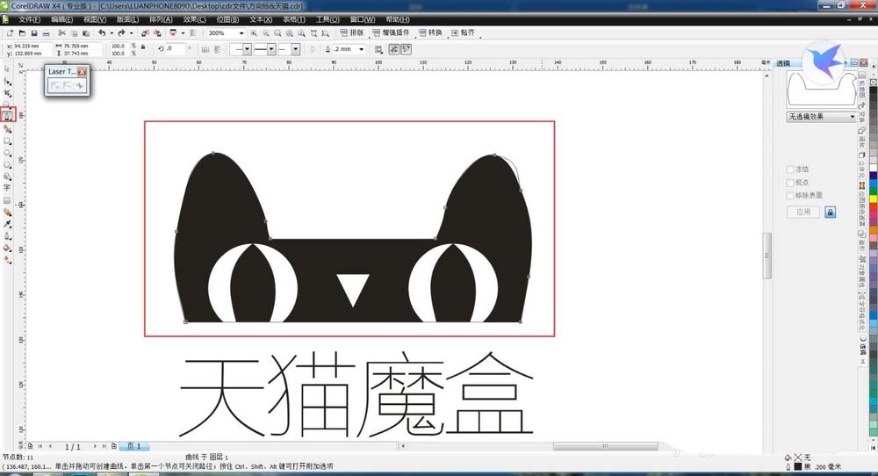This screenshot has height=476, width=878.
Task: Toggle the 移除表面 checkbox
Action: pyautogui.click(x=790, y=196)
